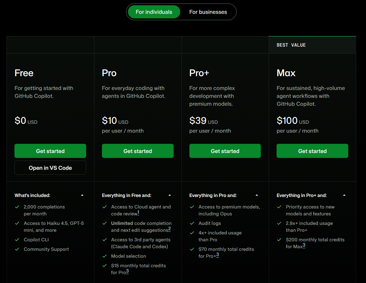The image size is (366, 283).
Task: Click the Free plan heading
Action: point(24,73)
